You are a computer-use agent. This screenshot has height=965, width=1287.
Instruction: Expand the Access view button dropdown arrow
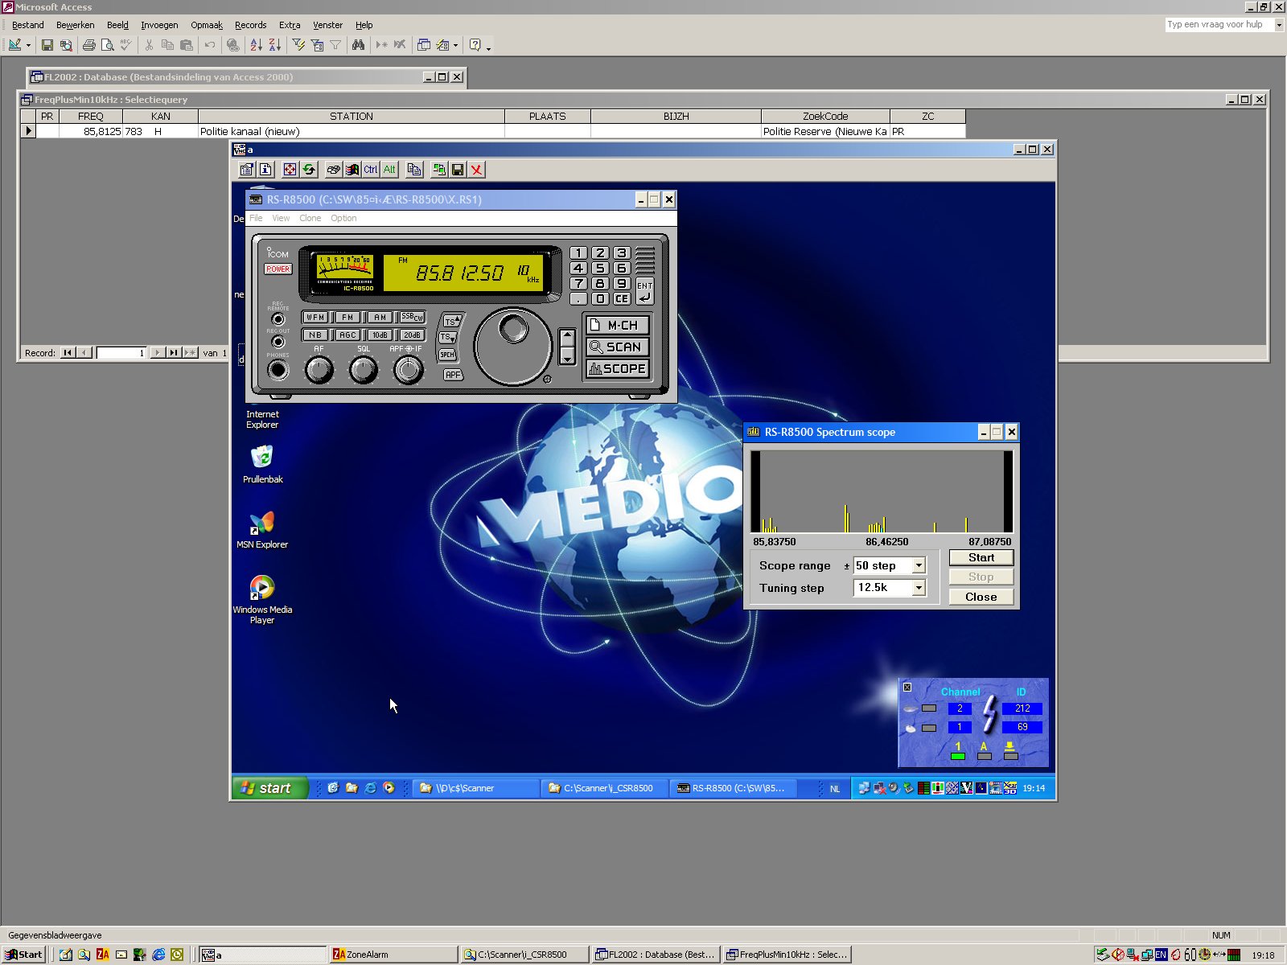pyautogui.click(x=28, y=45)
